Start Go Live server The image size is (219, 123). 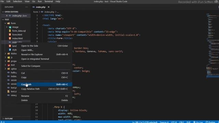coord(198,122)
